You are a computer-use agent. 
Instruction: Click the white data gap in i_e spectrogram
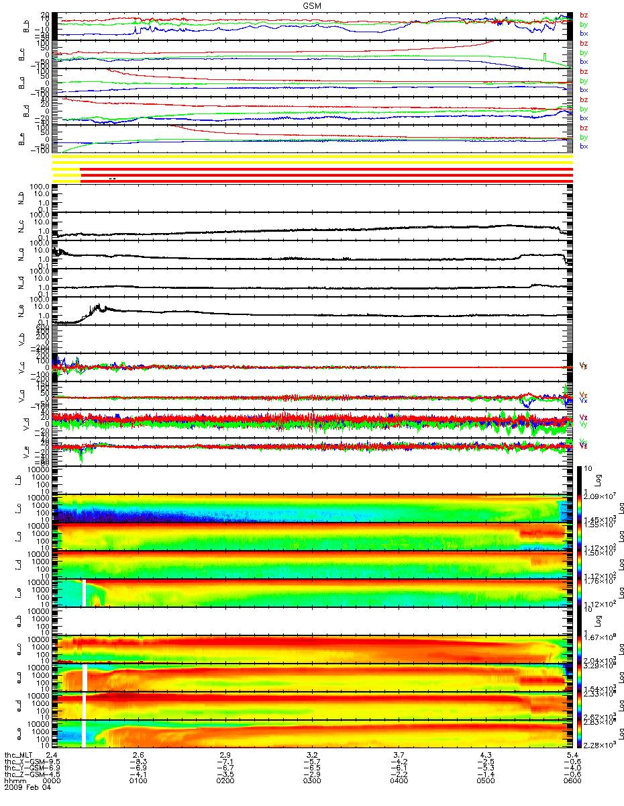pos(84,593)
